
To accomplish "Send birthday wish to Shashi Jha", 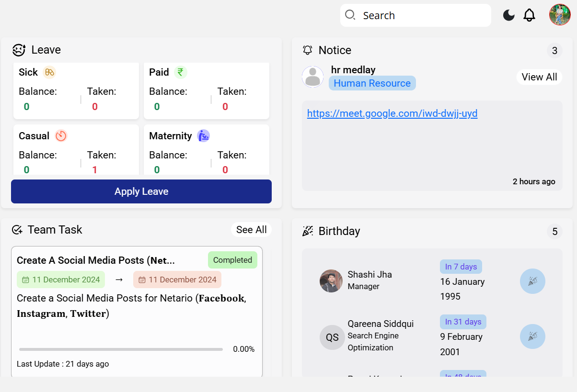I will [x=532, y=281].
